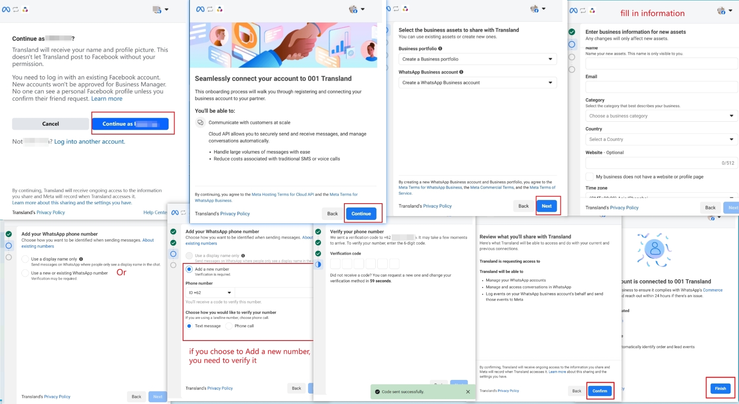Click Back button in 'Seamlessly connect' panel

(333, 214)
